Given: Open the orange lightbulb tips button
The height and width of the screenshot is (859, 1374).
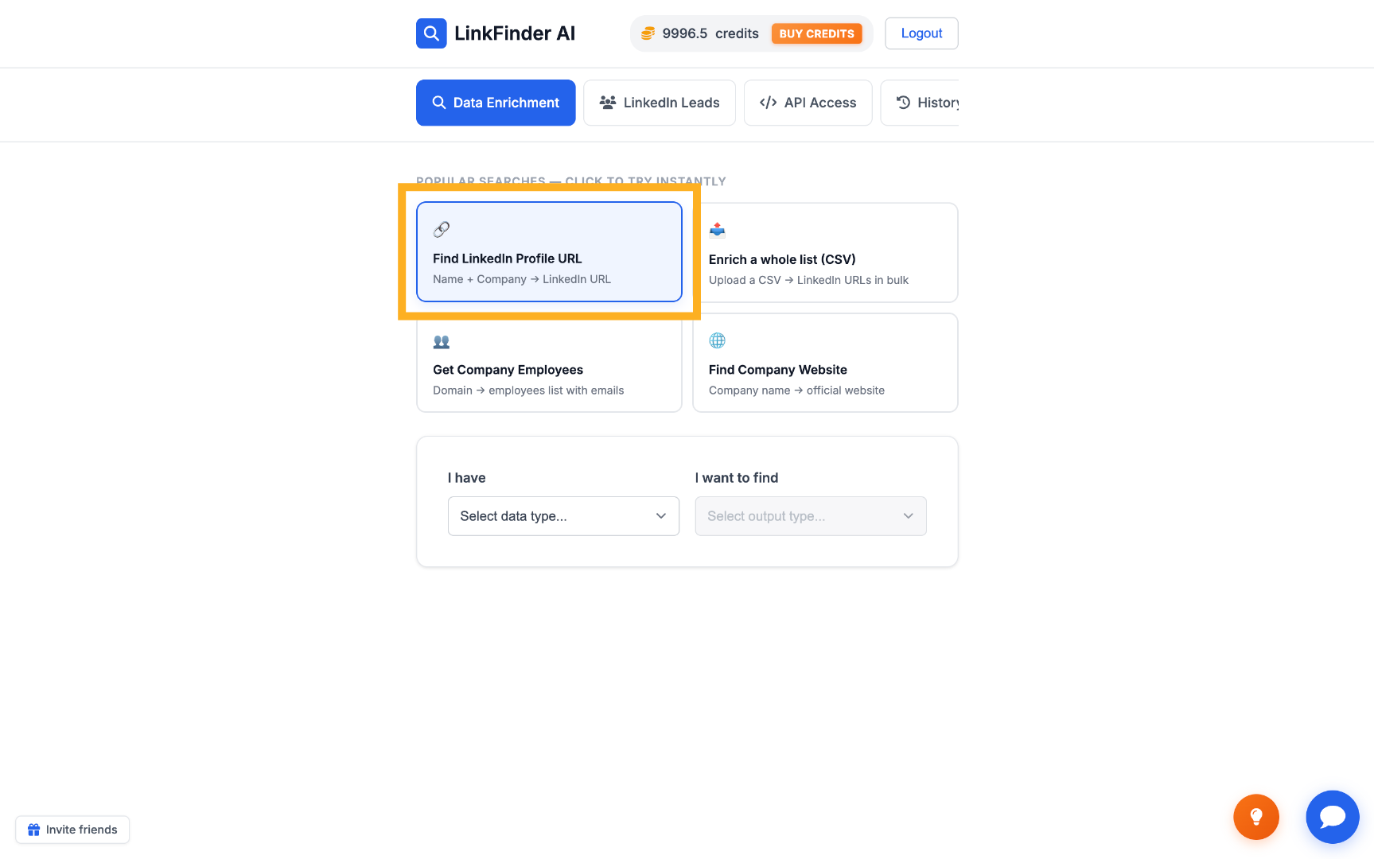Looking at the screenshot, I should coord(1256,817).
